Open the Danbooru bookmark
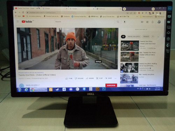Image resolution: width=175 pixels, height=131 pixels. pos(65,16)
